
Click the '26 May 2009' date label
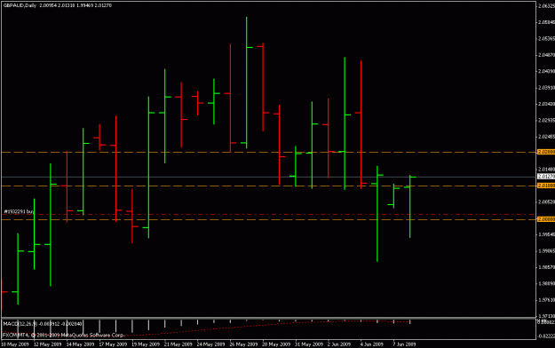coord(243,344)
